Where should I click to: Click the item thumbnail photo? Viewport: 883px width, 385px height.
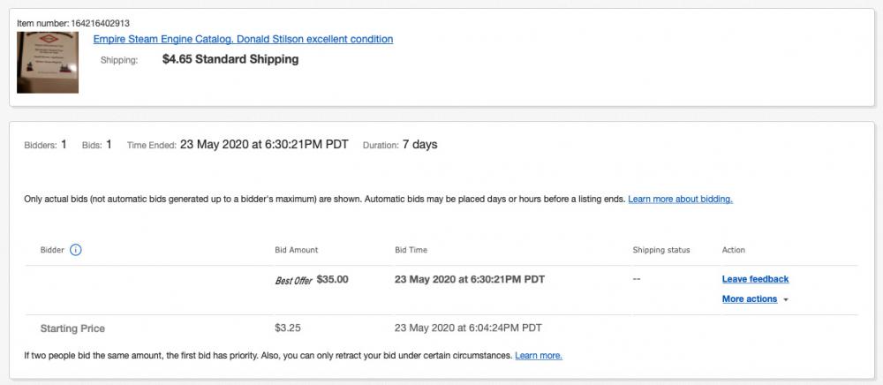pyautogui.click(x=48, y=62)
